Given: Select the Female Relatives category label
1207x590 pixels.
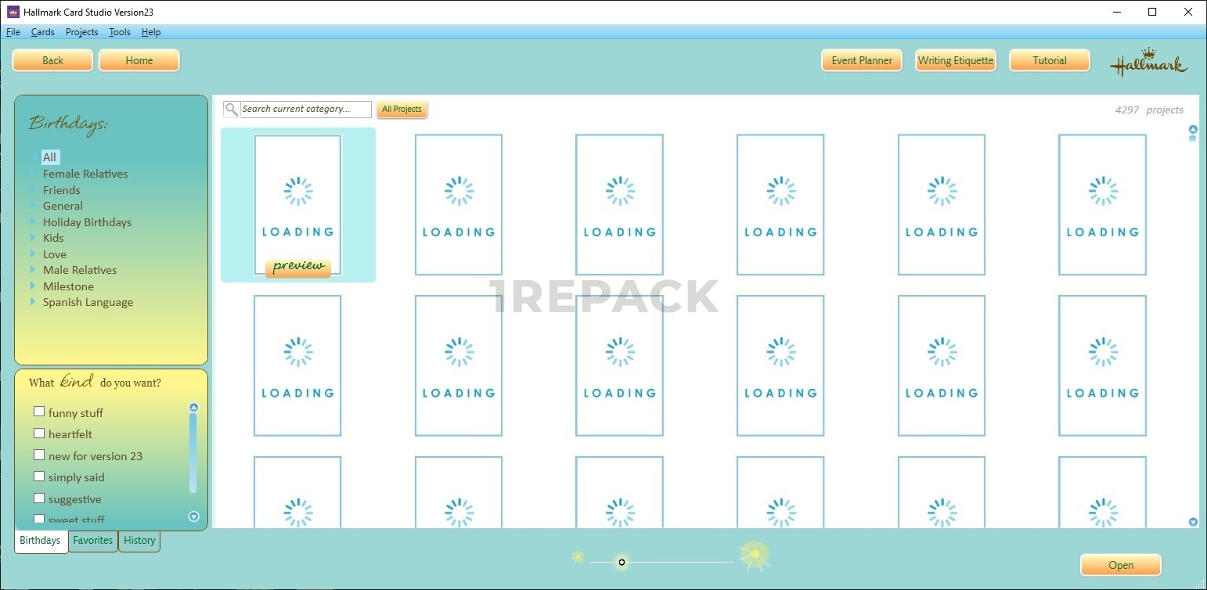Looking at the screenshot, I should pyautogui.click(x=85, y=174).
